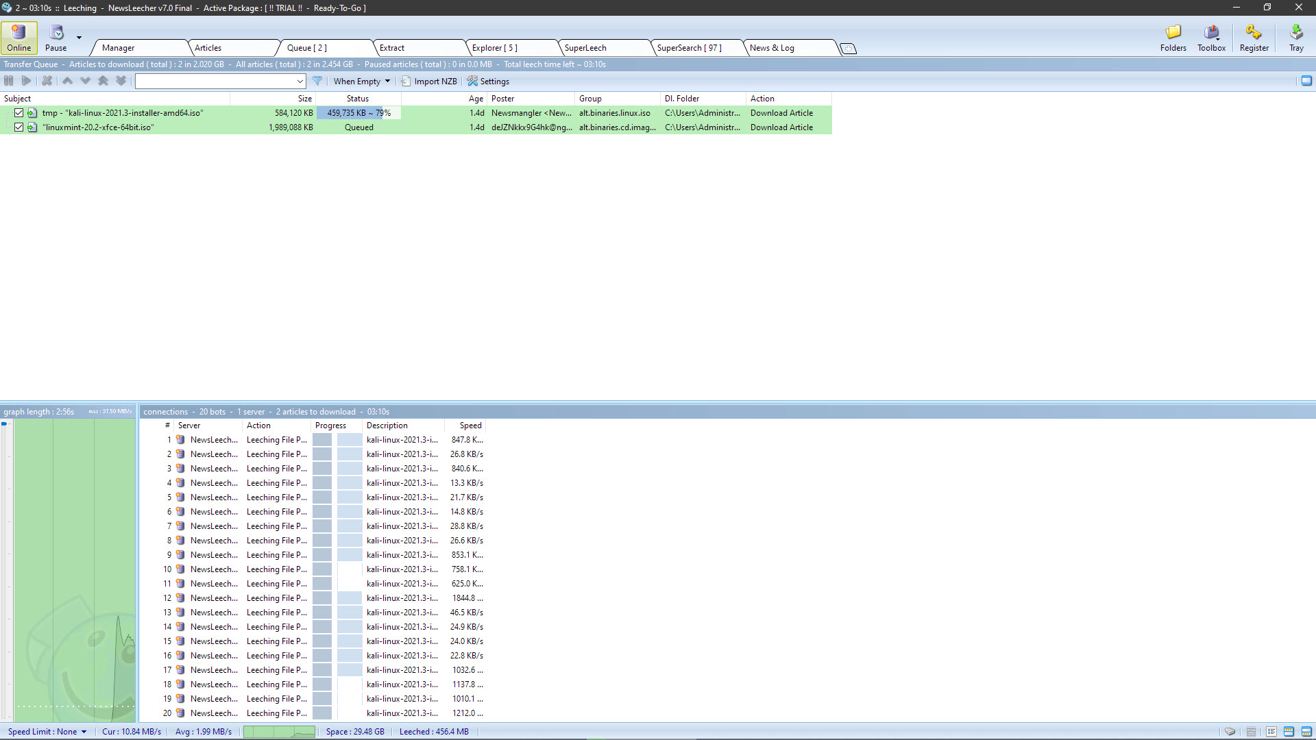Toggle the panel layout icon at right of queue toolbar
The height and width of the screenshot is (740, 1316).
point(1306,81)
